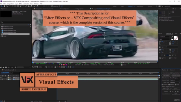Select the Pen tool
The width and height of the screenshot is (181, 102).
click(x=21, y=6)
